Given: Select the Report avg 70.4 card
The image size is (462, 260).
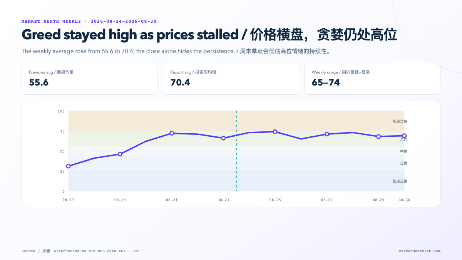Looking at the screenshot, I should point(231,79).
